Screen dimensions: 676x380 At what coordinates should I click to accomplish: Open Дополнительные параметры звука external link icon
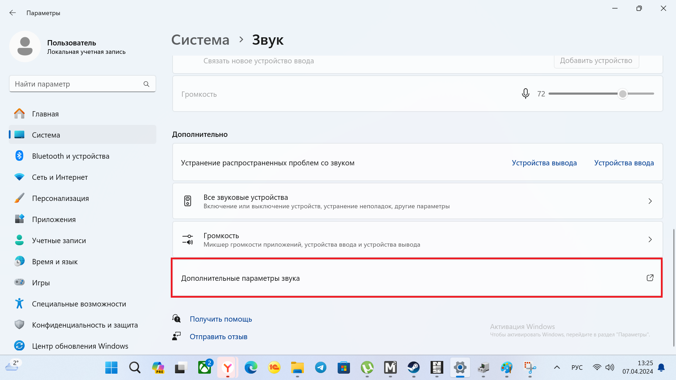point(650,278)
